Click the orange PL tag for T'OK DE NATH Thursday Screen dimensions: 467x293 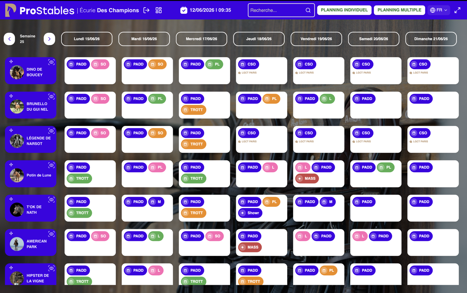tap(271, 202)
